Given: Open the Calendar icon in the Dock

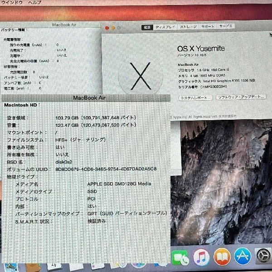Looking at the screenshot, I should 54,267.
